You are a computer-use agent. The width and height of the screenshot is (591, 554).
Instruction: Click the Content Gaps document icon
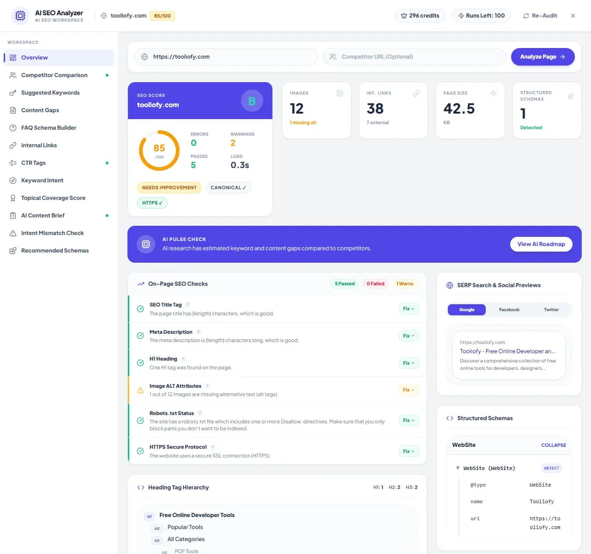click(x=13, y=110)
